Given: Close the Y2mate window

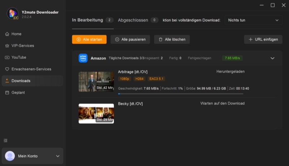Looking at the screenshot, I should pyautogui.click(x=284, y=5).
